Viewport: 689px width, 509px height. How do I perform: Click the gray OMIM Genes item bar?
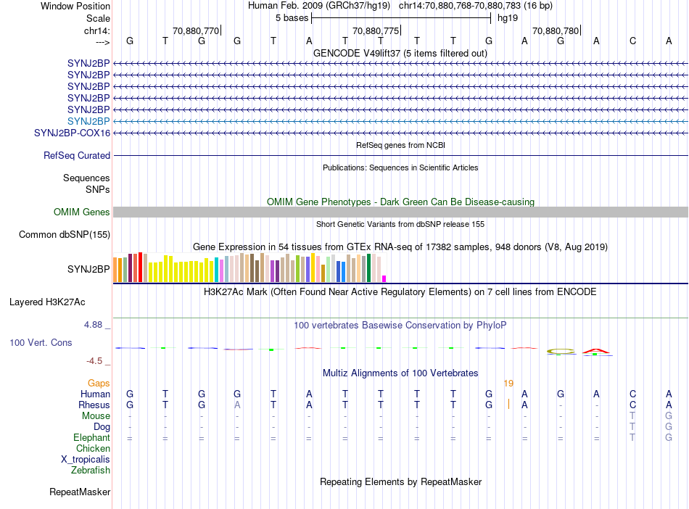pyautogui.click(x=400, y=212)
